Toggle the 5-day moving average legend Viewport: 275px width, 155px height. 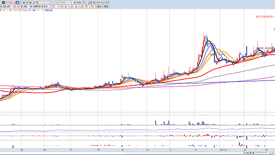1,10
